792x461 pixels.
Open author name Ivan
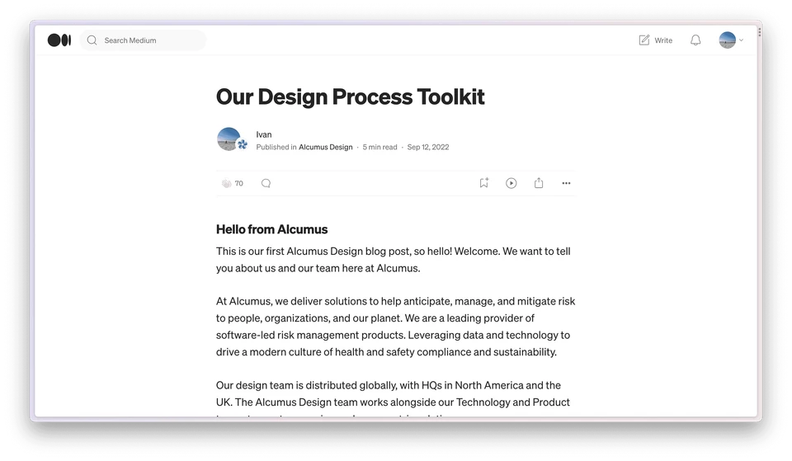click(x=264, y=134)
